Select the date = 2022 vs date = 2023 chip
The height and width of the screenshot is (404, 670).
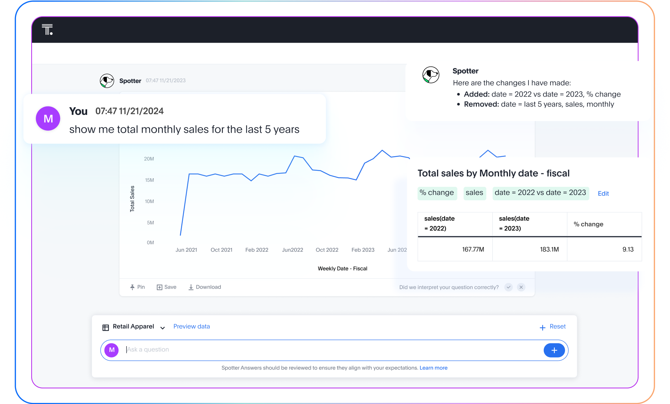click(x=540, y=193)
